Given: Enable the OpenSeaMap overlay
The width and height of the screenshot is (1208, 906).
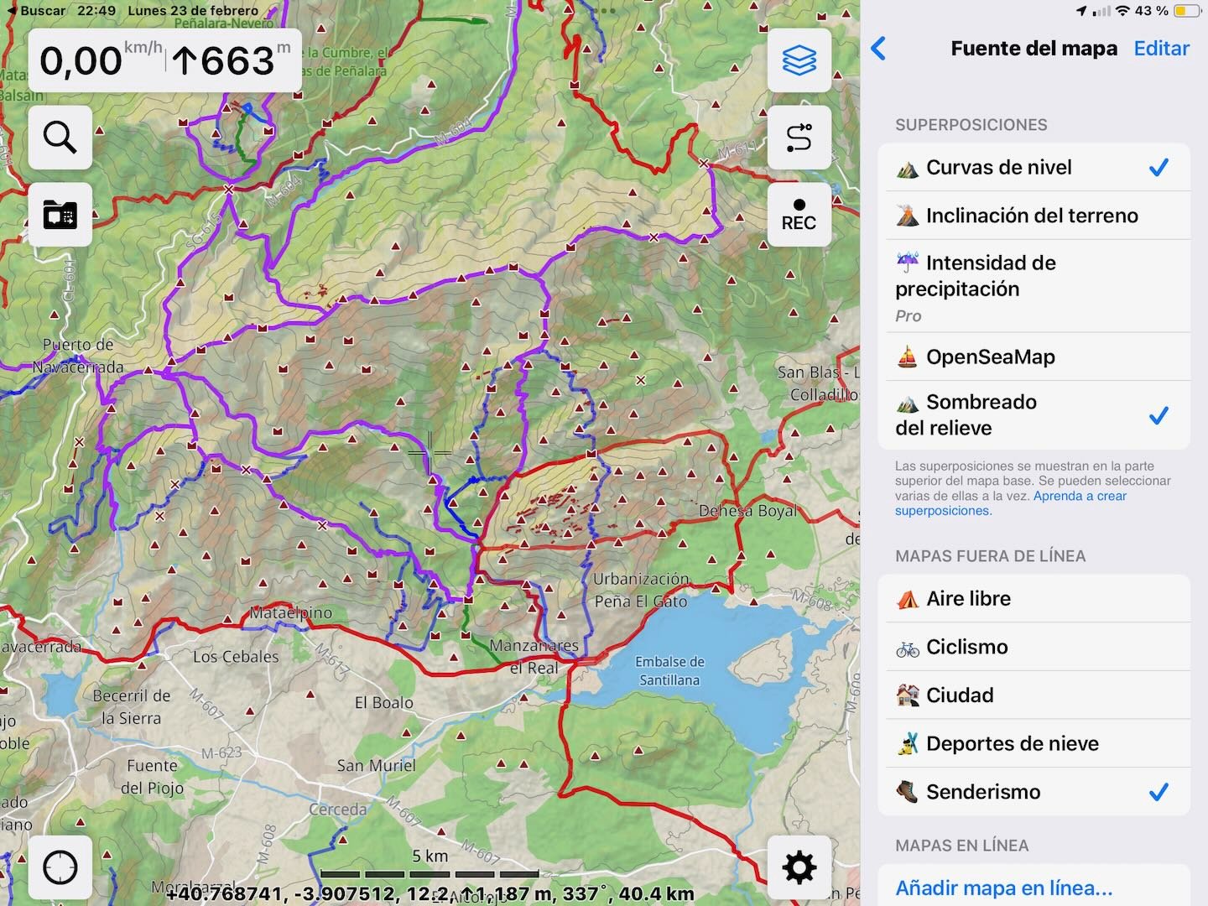Looking at the screenshot, I should pyautogui.click(x=1034, y=357).
